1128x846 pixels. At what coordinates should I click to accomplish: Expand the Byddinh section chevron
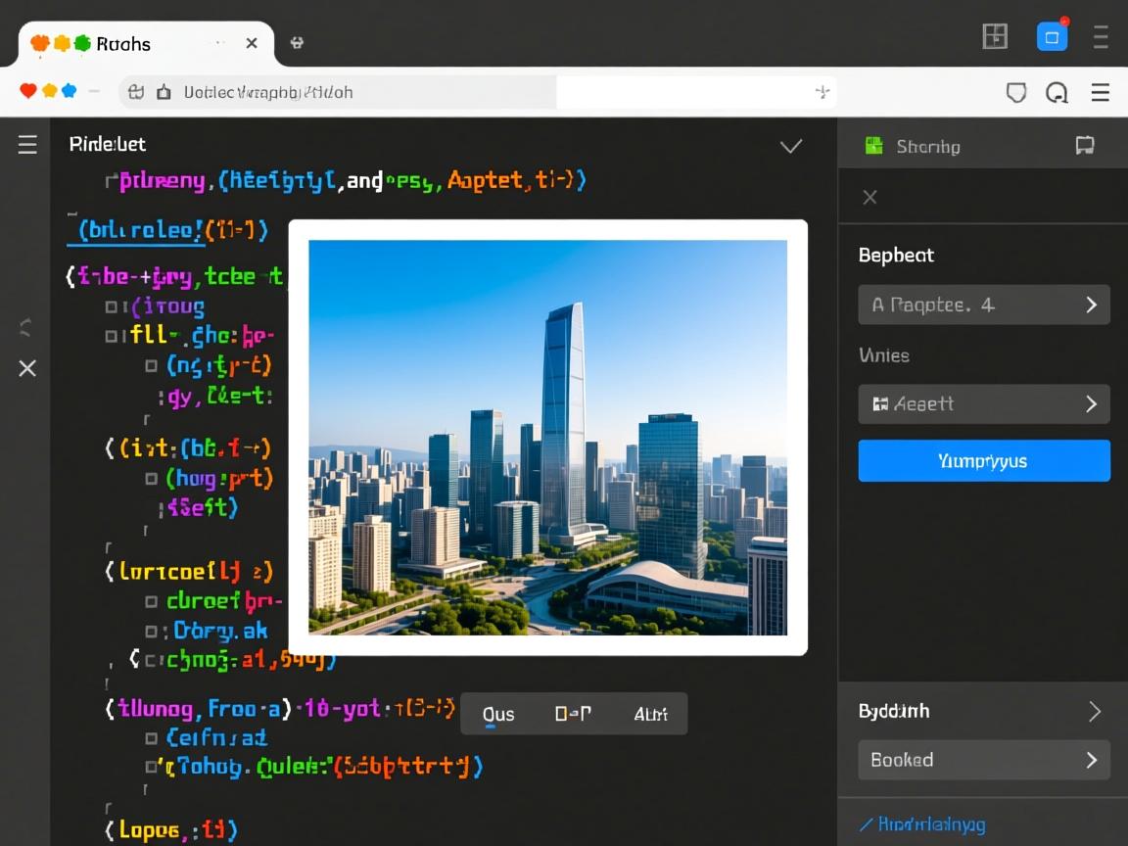[x=1095, y=711]
